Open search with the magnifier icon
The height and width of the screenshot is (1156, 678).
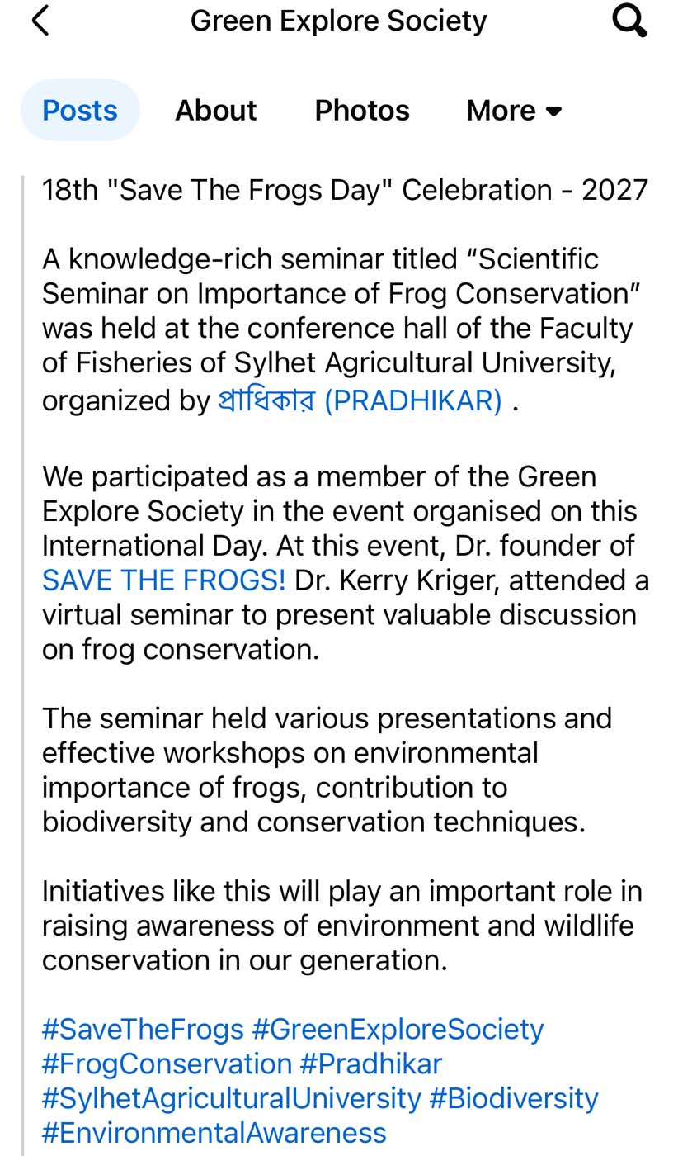[630, 21]
